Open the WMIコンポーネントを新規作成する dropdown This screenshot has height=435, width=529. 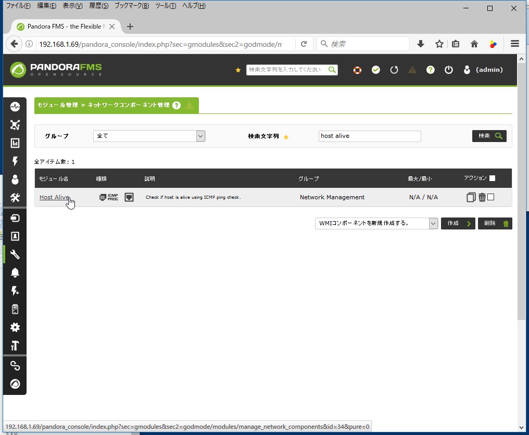(376, 223)
